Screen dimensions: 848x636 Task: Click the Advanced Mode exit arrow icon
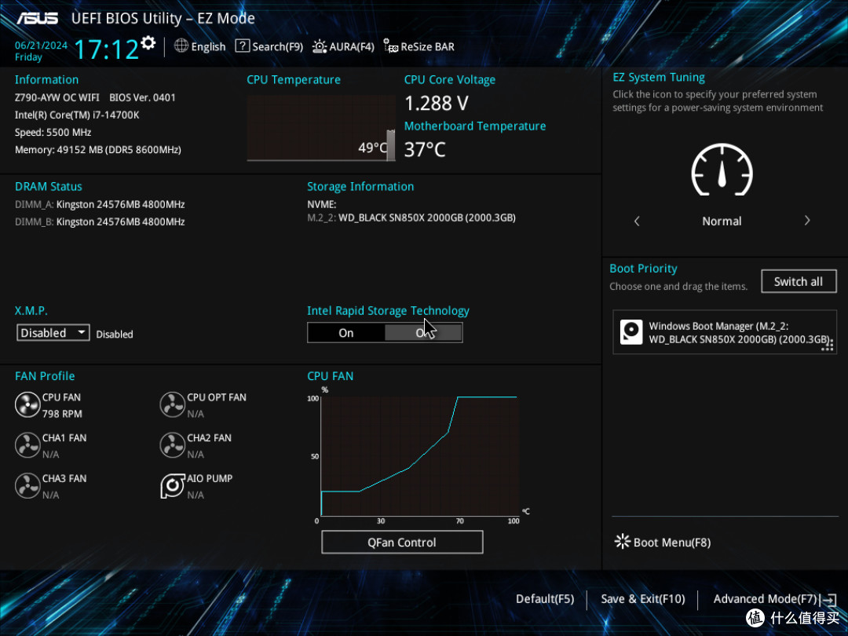point(829,599)
